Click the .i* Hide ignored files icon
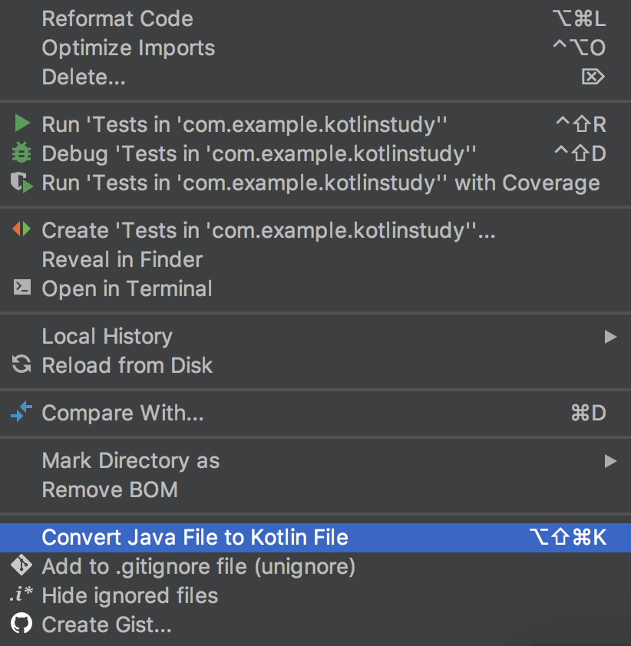The width and height of the screenshot is (631, 646). (21, 594)
